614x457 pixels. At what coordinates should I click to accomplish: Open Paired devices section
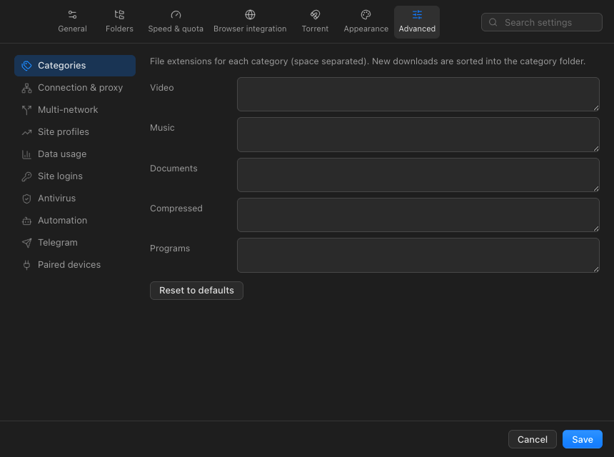[x=75, y=265]
